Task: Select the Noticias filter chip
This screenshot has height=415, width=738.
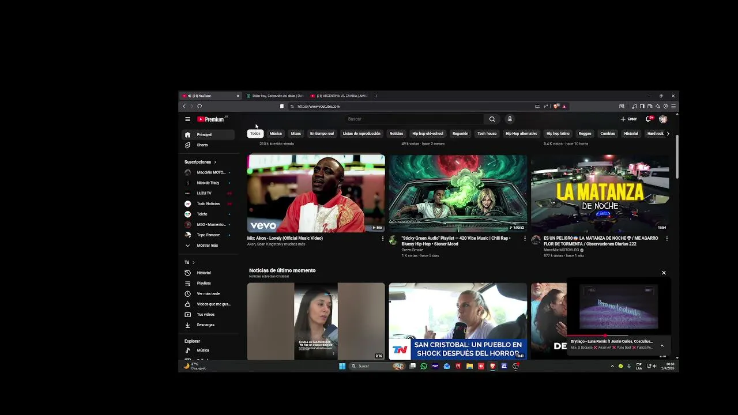Action: click(396, 134)
